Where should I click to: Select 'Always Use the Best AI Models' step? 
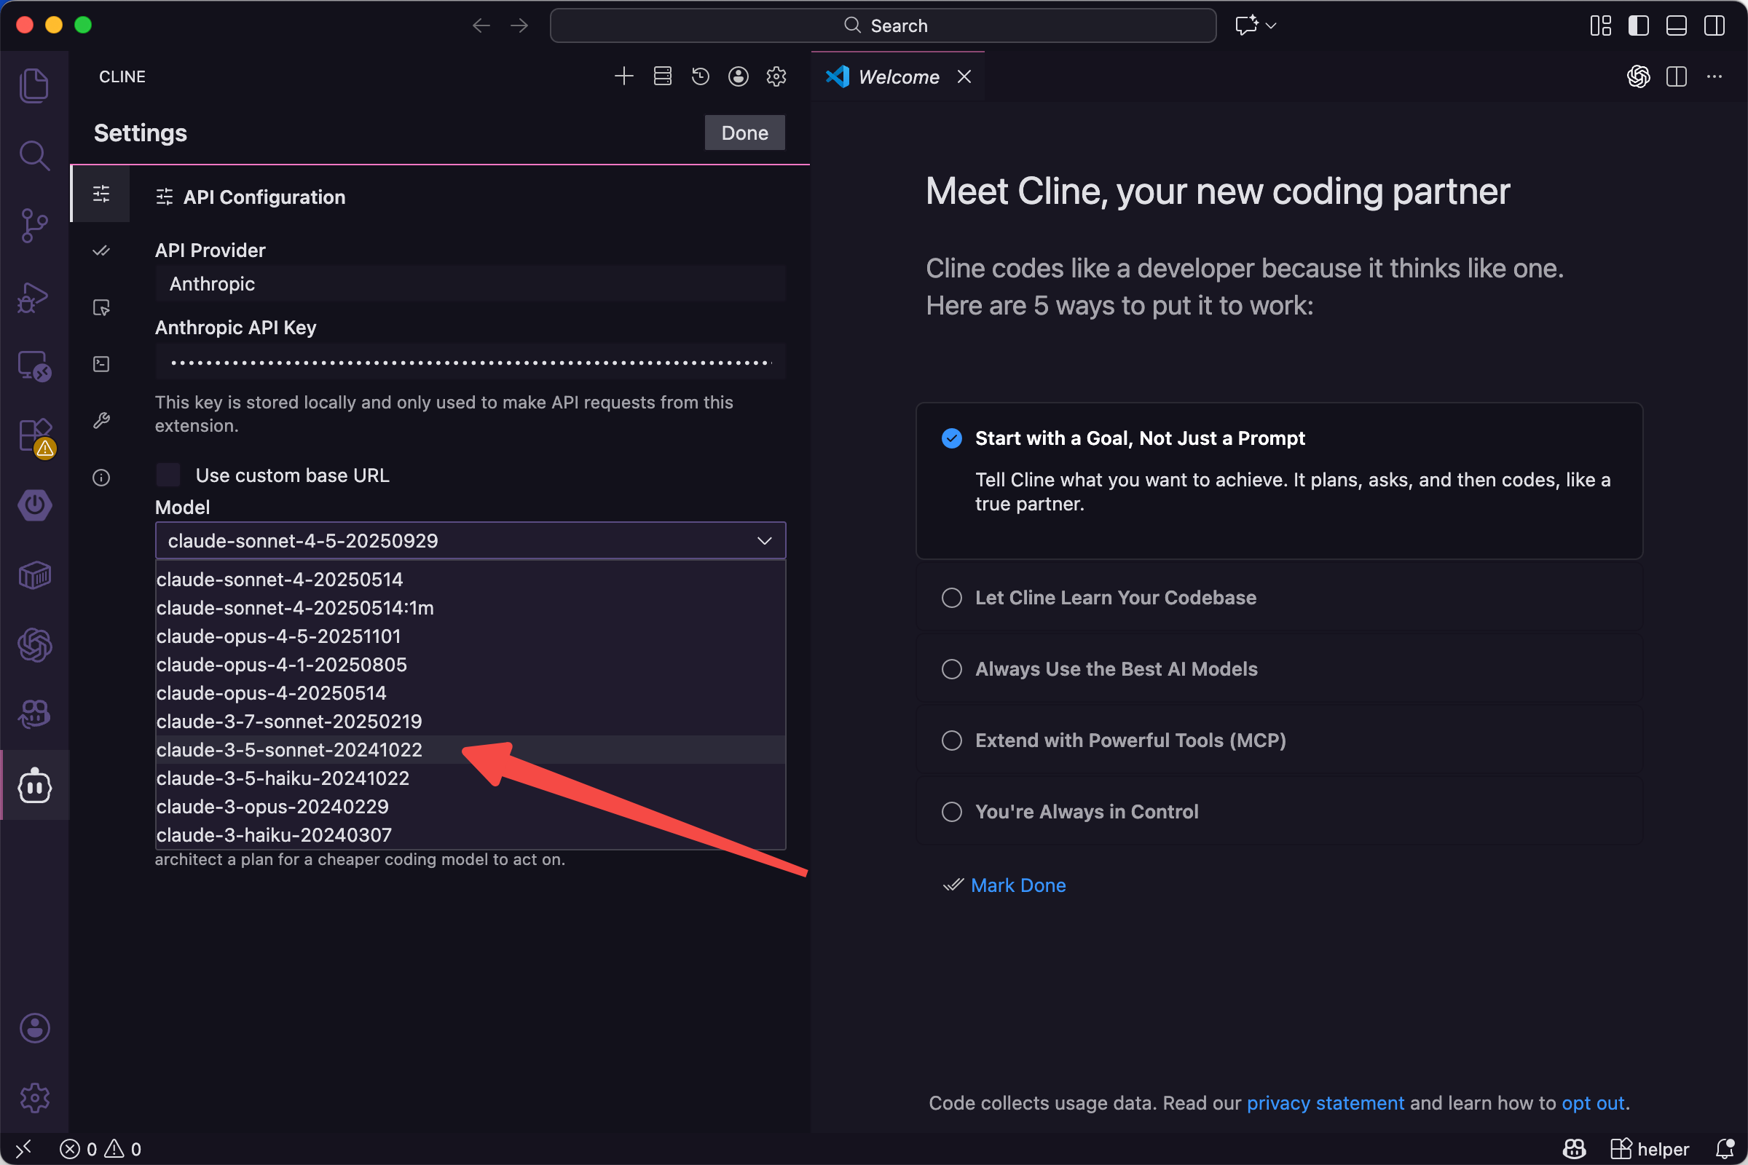point(1278,668)
